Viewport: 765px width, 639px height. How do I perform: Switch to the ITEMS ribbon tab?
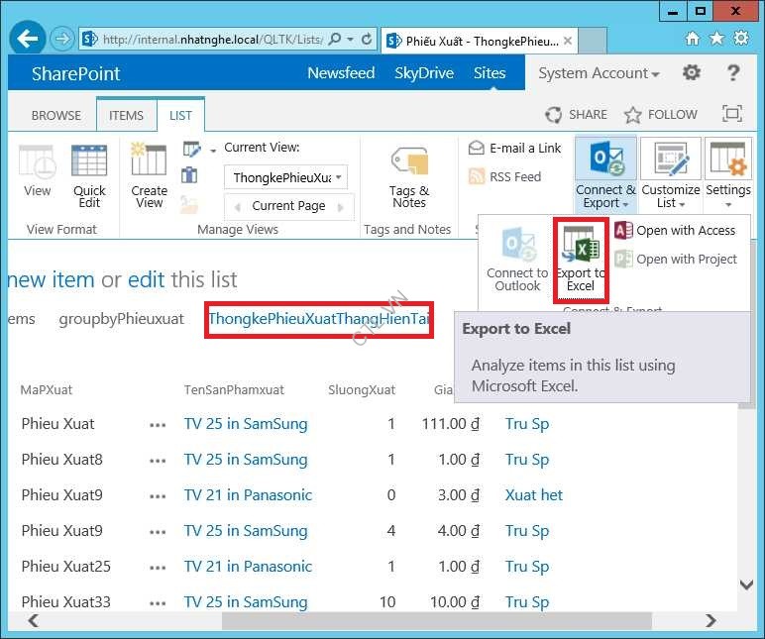(126, 115)
